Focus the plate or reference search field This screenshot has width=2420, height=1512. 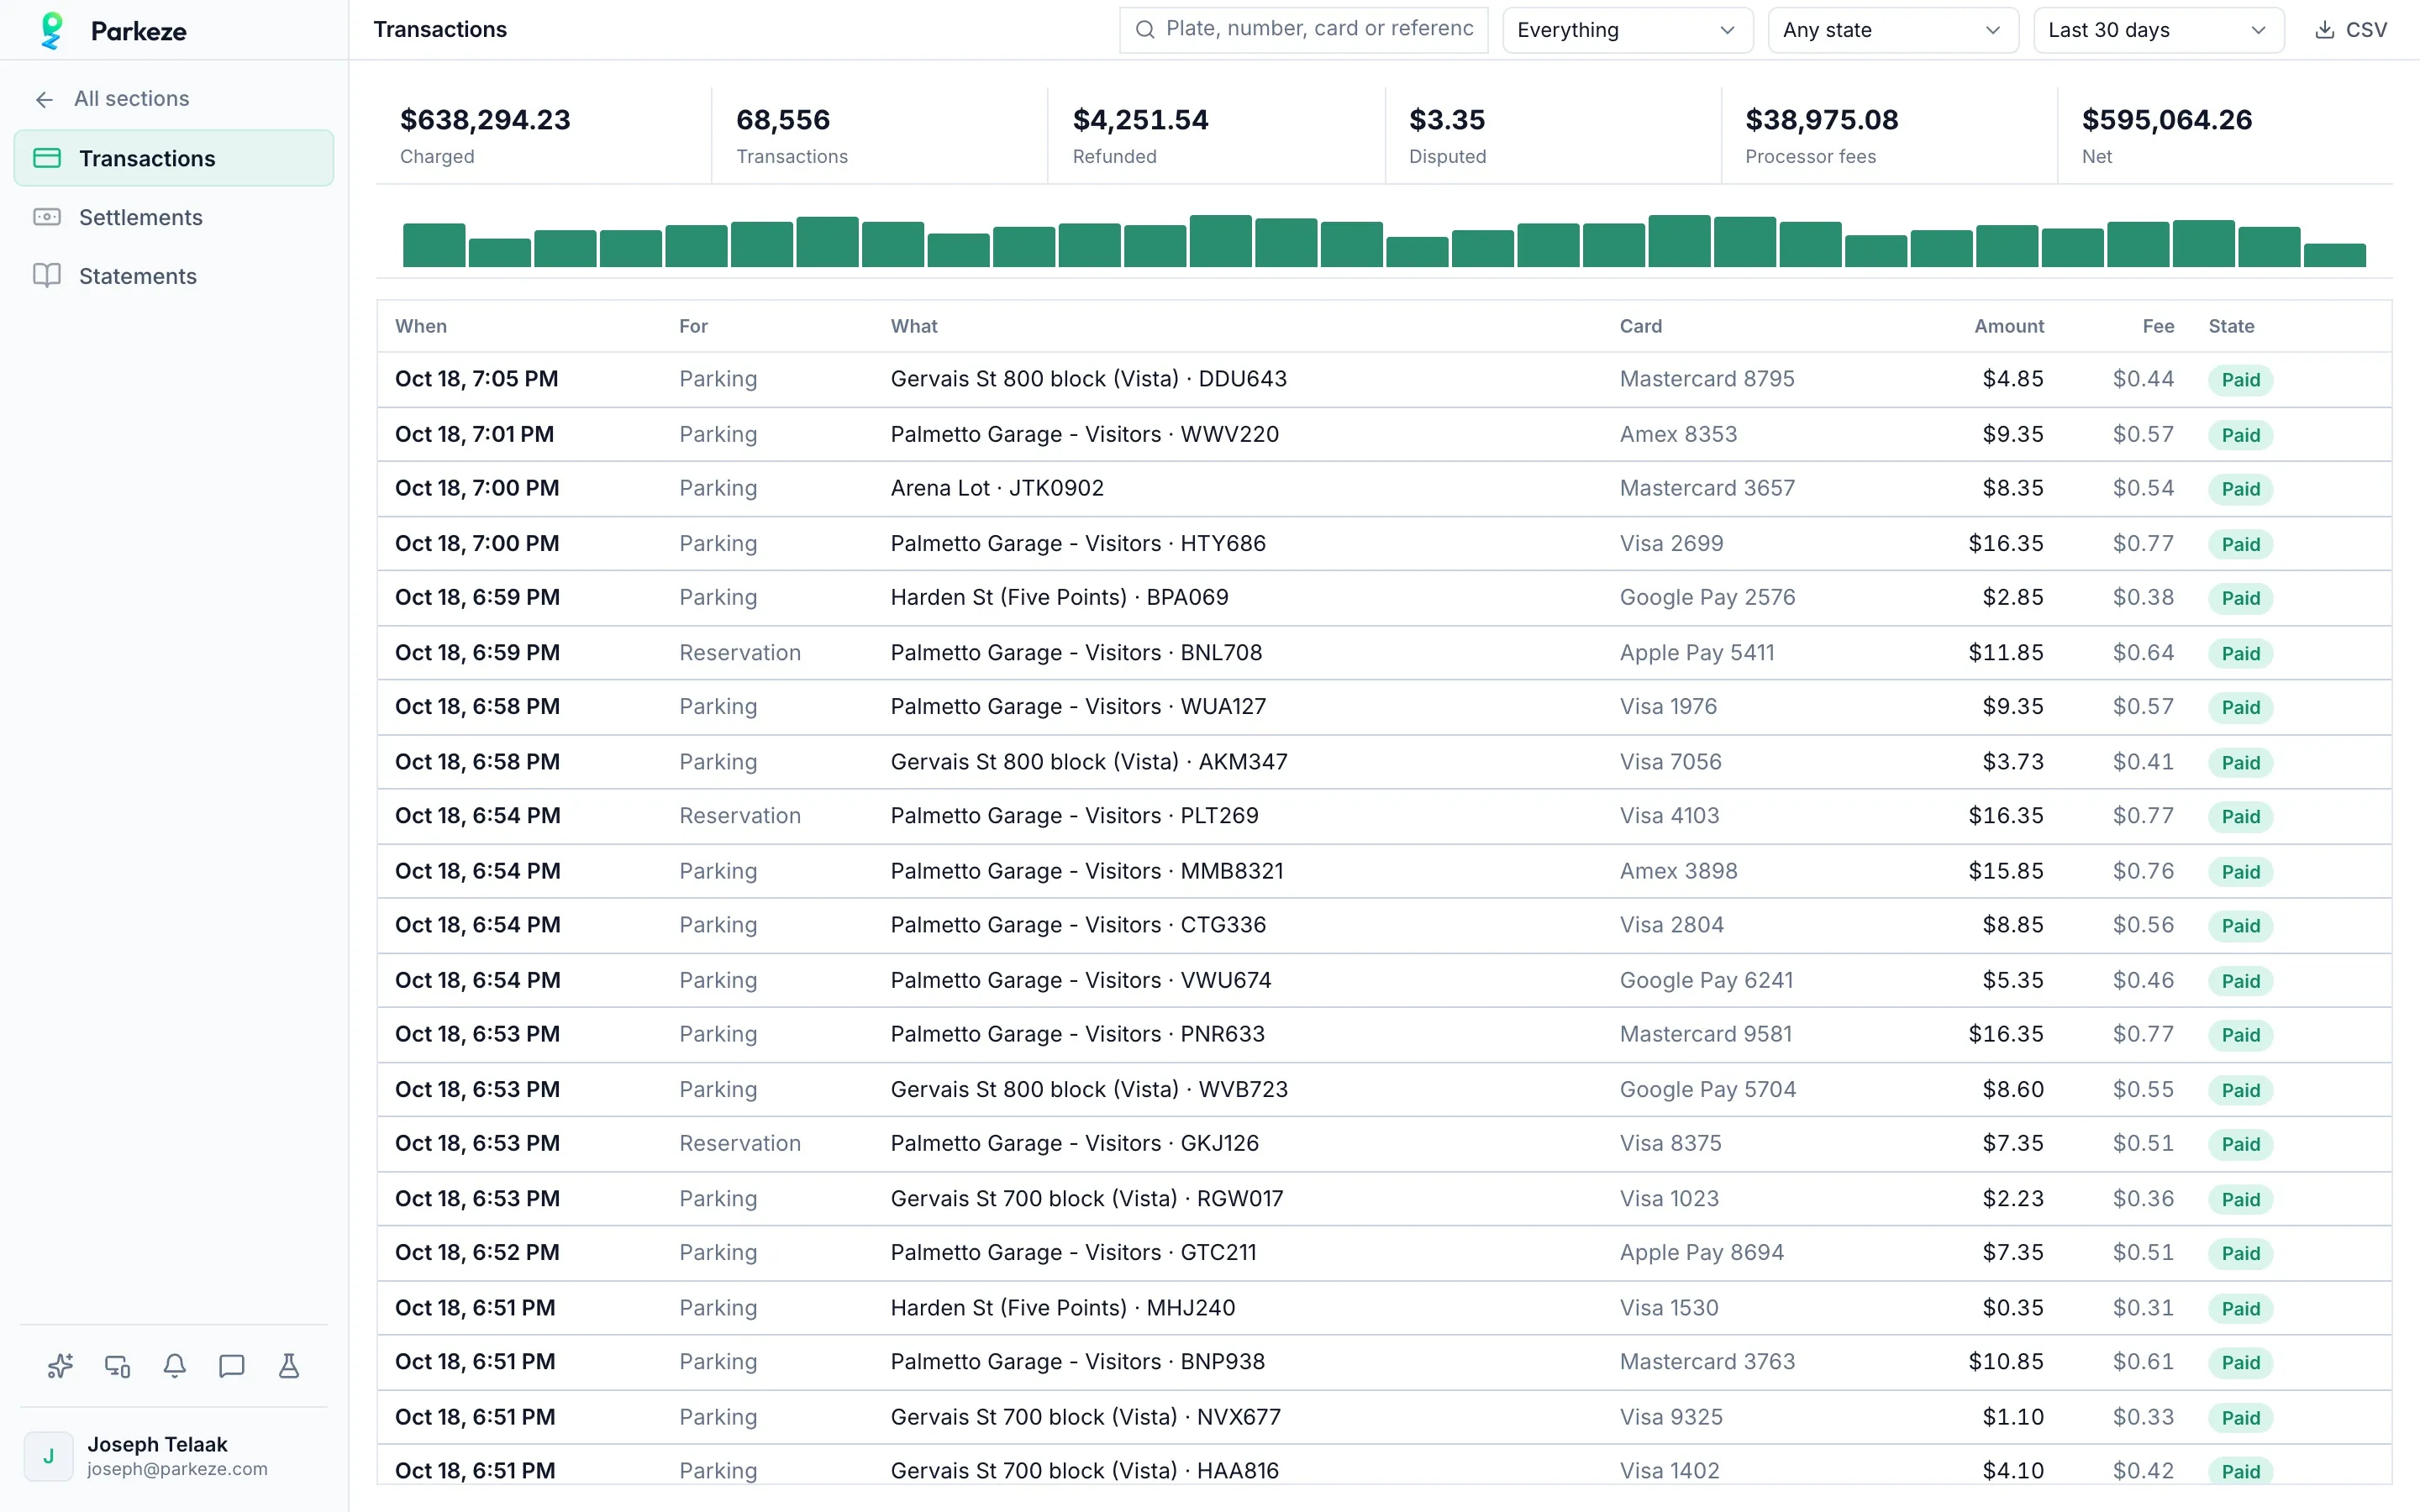coord(1304,30)
